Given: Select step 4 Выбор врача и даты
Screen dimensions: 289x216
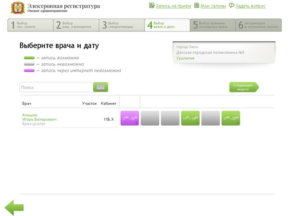Looking at the screenshot, I should coord(167,25).
